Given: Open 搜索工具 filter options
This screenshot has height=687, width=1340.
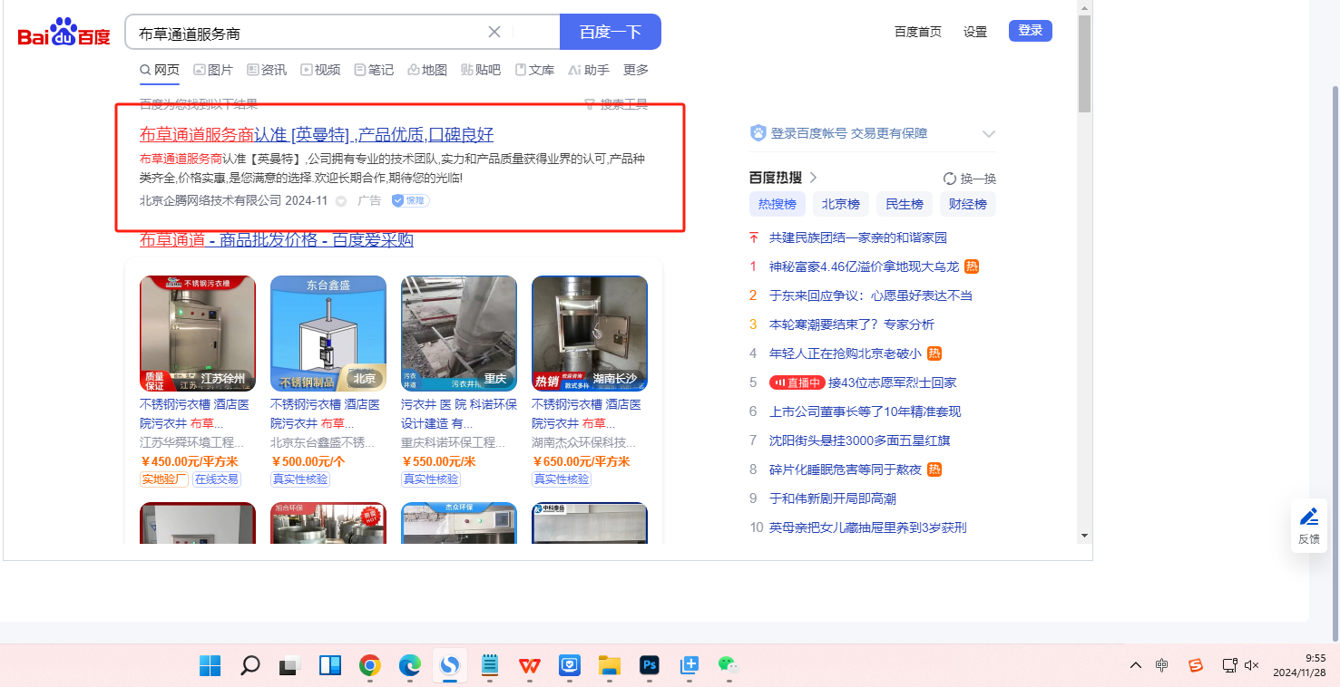Looking at the screenshot, I should (x=616, y=104).
